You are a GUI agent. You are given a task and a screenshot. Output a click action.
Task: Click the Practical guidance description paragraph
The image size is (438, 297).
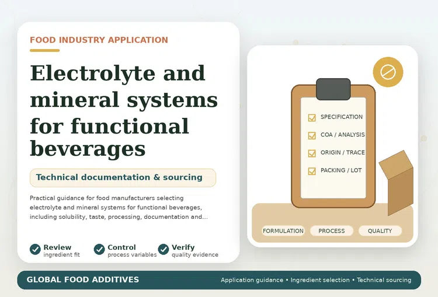coord(119,207)
